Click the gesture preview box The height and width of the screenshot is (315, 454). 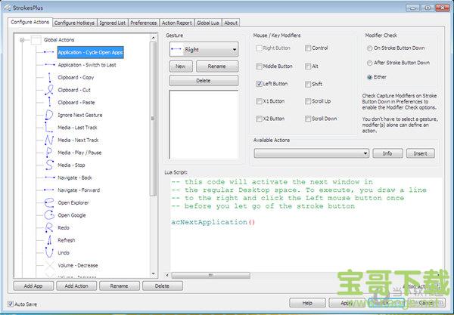[204, 125]
